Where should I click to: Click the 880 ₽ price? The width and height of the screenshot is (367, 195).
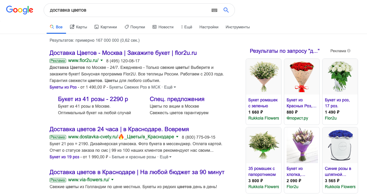click(292, 112)
